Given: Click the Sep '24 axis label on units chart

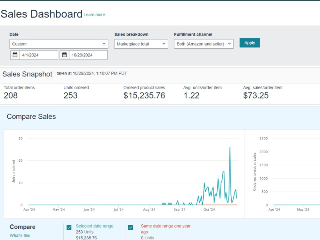Looking at the screenshot, I should (x=180, y=209).
